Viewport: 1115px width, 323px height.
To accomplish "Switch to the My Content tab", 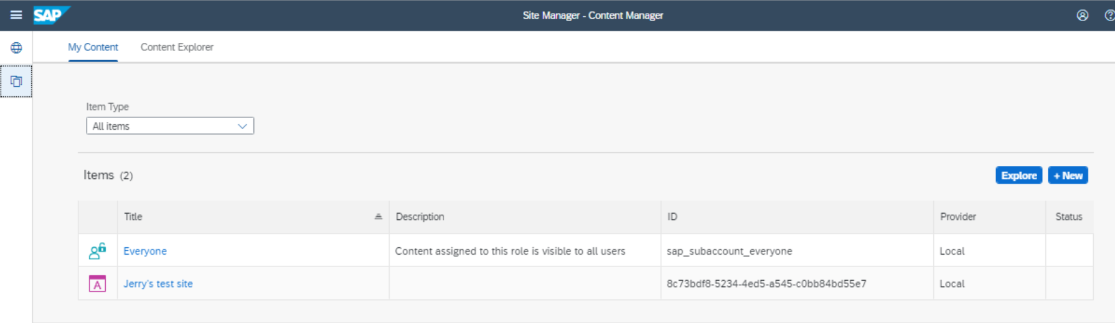I will [x=93, y=47].
